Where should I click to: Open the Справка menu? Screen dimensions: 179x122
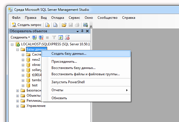coord(129,18)
